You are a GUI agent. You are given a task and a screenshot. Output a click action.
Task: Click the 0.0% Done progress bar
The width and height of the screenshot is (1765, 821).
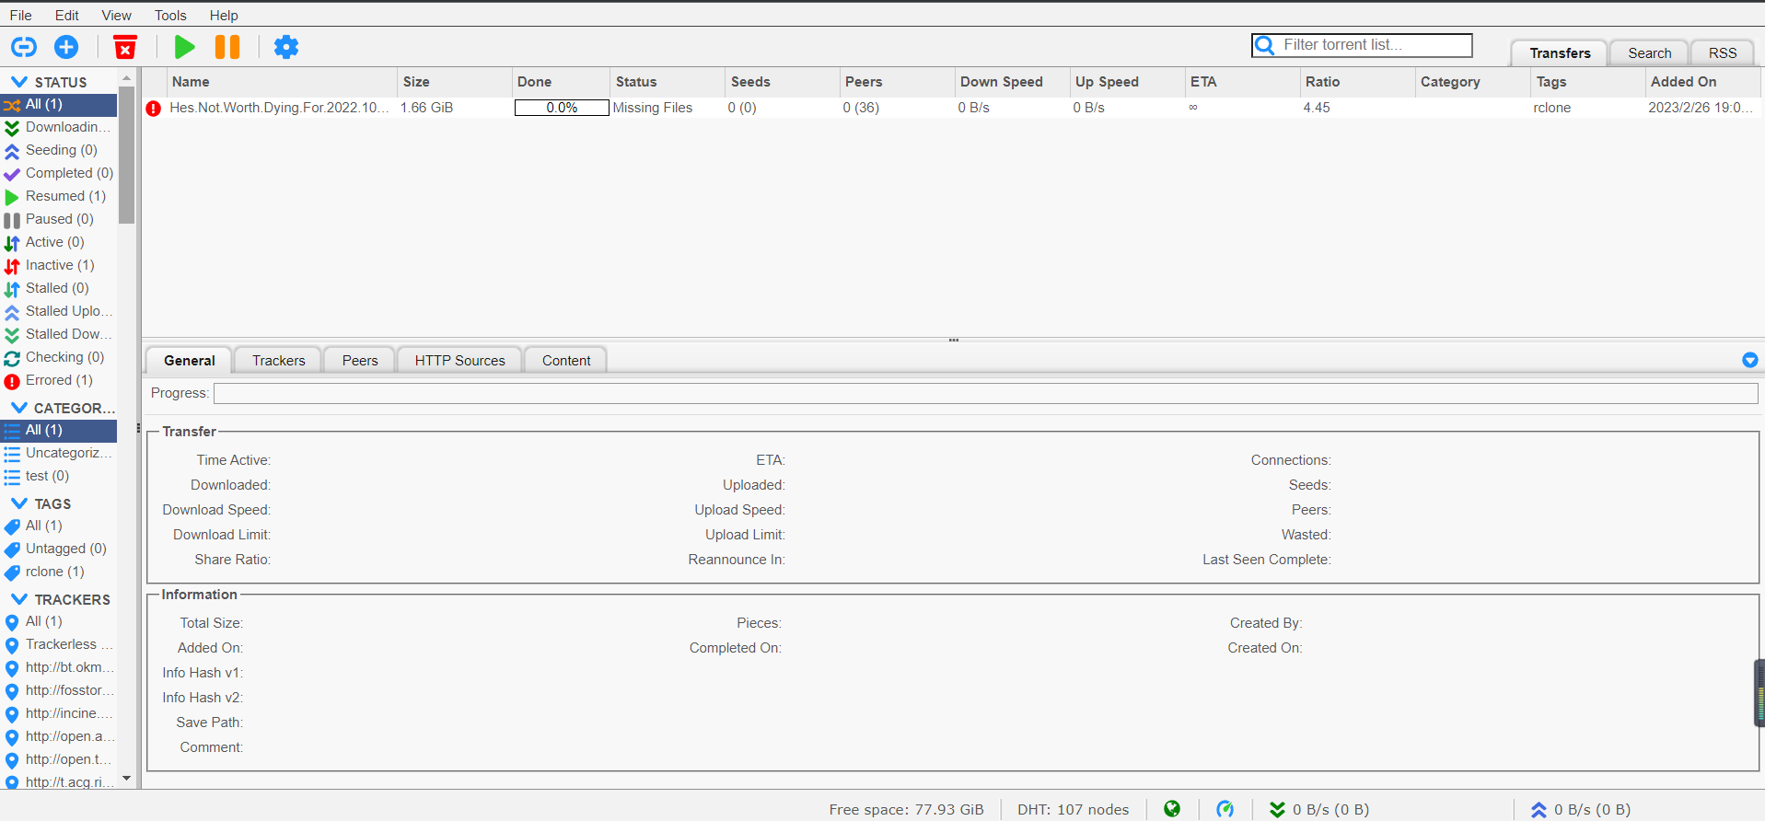coord(562,108)
